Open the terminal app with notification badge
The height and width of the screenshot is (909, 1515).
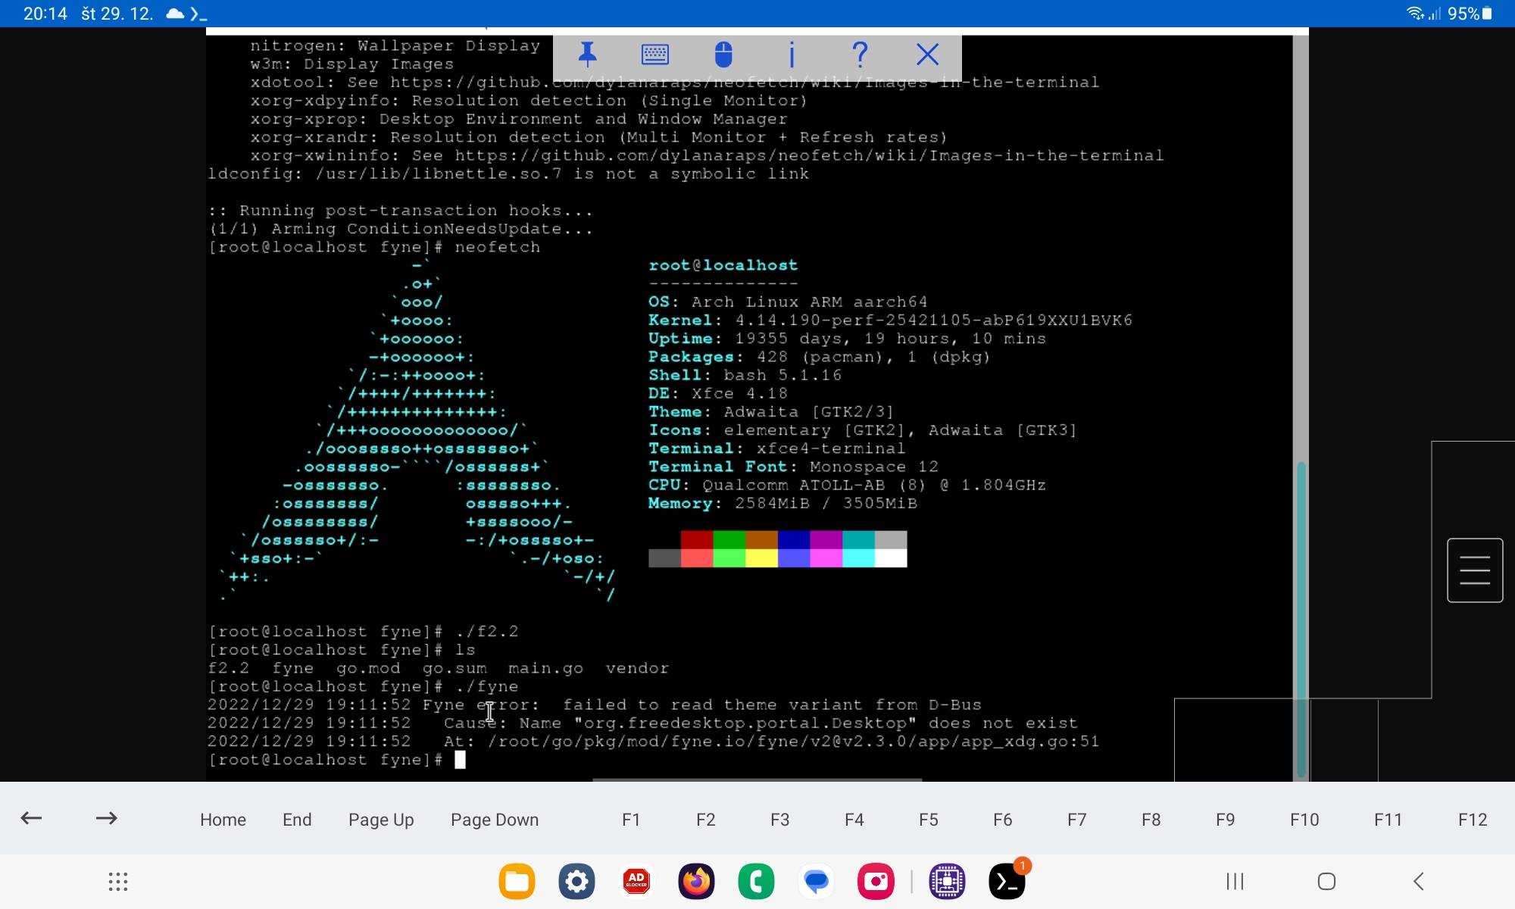click(x=1007, y=881)
